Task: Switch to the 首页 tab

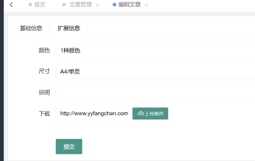Action: [37, 5]
